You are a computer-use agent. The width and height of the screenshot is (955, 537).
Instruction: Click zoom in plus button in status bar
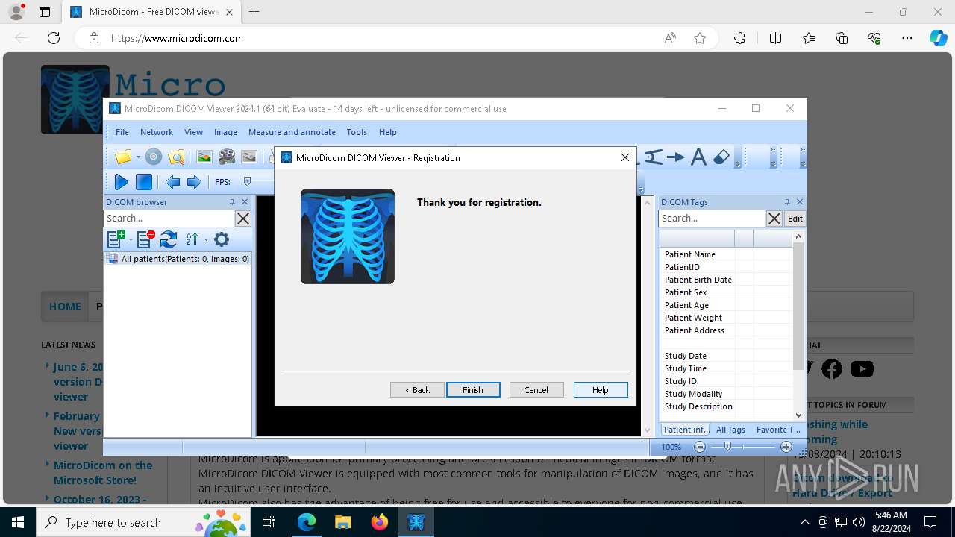786,447
